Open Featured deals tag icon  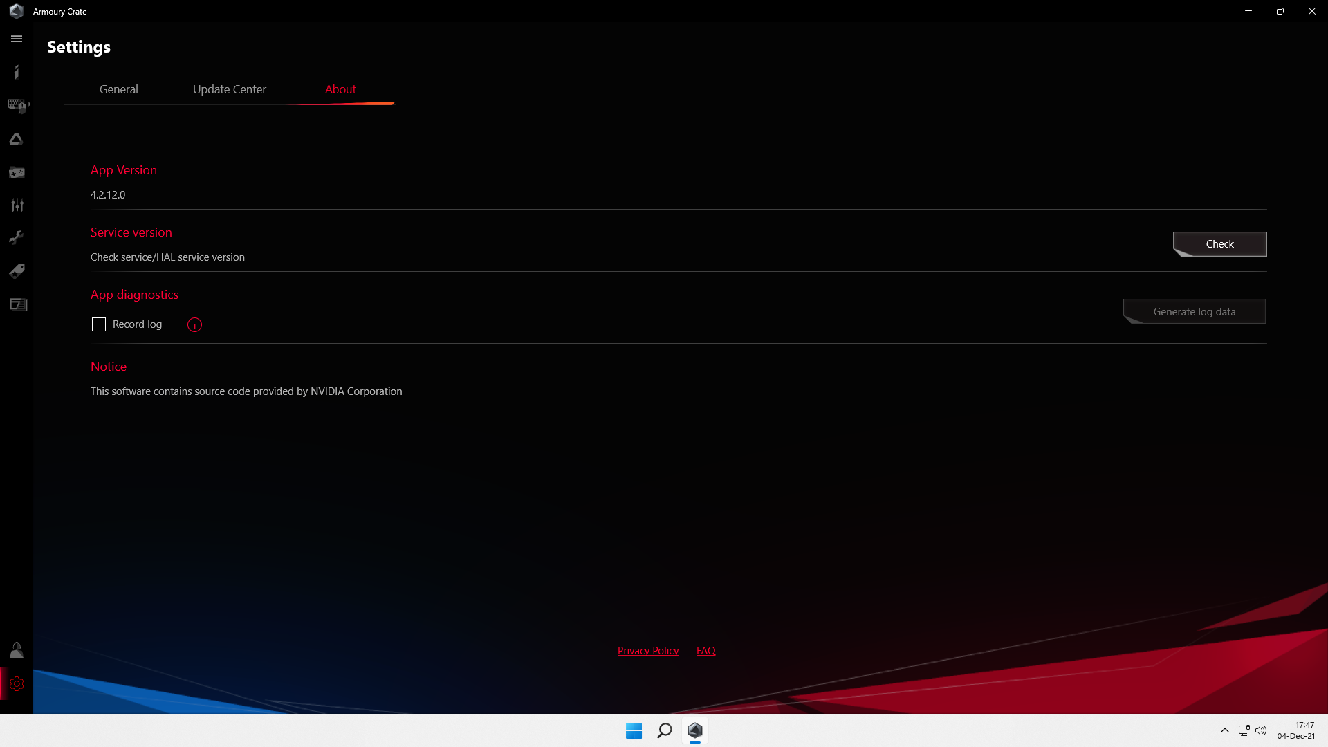[x=17, y=271]
